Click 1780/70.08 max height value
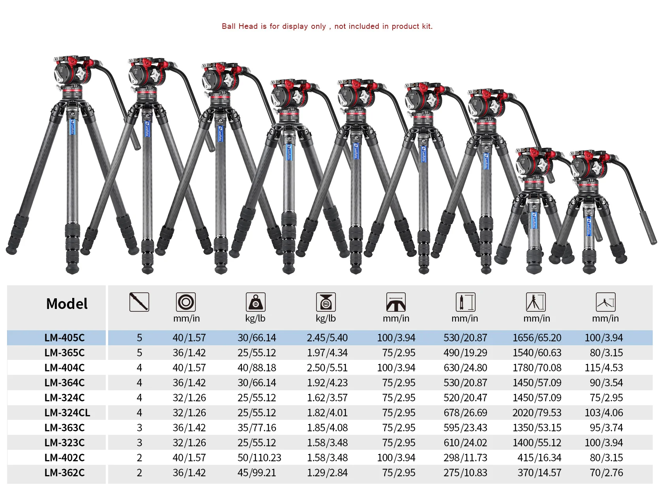The width and height of the screenshot is (663, 496). tap(537, 368)
